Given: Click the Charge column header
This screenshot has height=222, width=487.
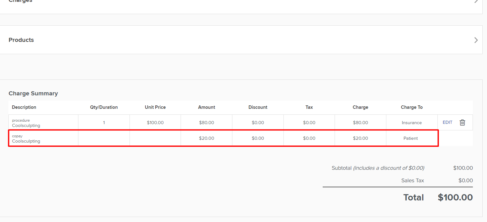Looking at the screenshot, I should pyautogui.click(x=360, y=107).
